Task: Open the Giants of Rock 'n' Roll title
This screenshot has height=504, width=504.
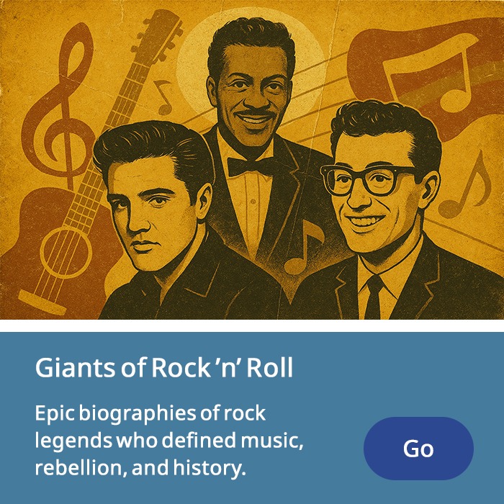Action: click(164, 367)
